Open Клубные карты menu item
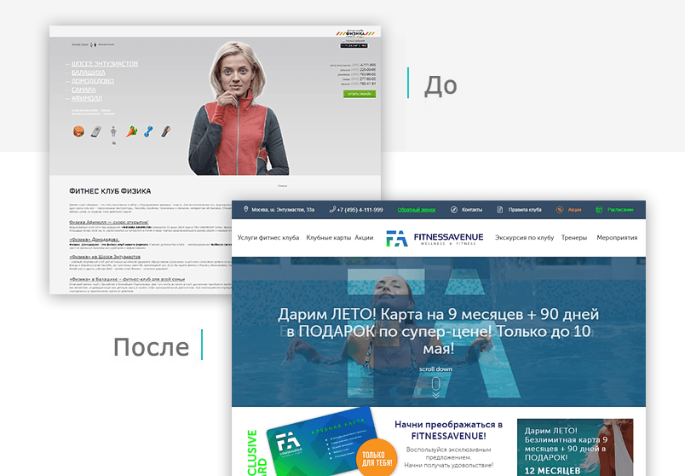Image resolution: width=685 pixels, height=476 pixels. (329, 237)
